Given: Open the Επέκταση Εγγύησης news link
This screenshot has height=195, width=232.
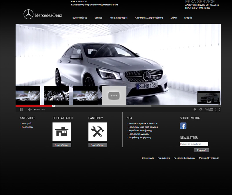Looking at the screenshot, I should pos(139,134).
